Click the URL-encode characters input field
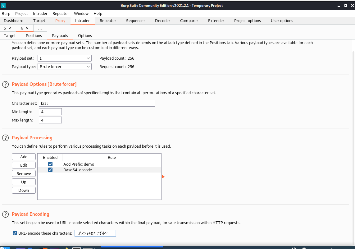355x249 pixels. 95,233
